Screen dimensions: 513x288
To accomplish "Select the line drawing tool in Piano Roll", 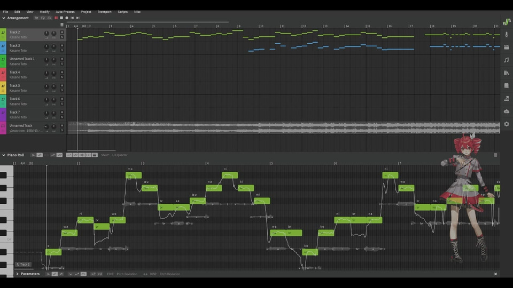I will coord(53,155).
